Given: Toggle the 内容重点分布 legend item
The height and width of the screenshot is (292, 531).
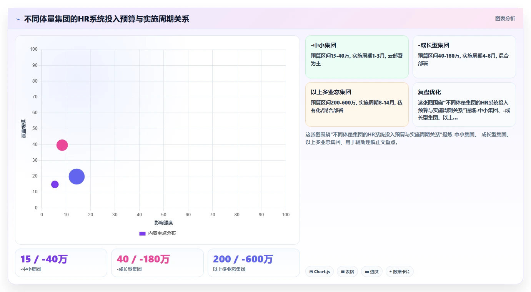Looking at the screenshot, I should (x=157, y=233).
